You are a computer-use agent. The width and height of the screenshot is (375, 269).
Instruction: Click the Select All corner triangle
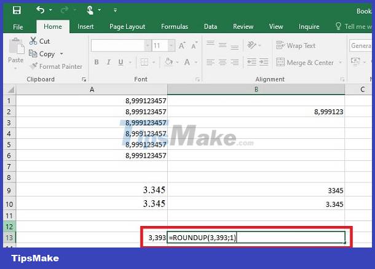tap(10, 90)
